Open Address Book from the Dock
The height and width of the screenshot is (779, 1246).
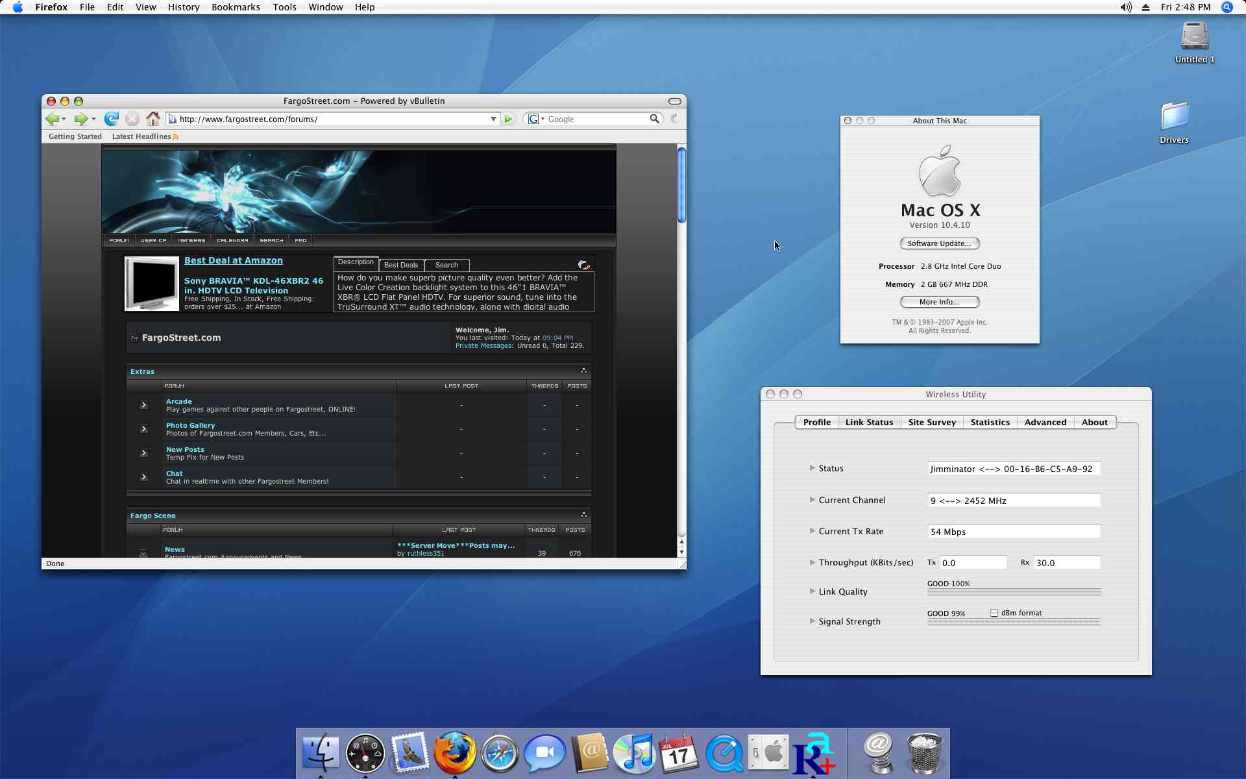tap(590, 753)
